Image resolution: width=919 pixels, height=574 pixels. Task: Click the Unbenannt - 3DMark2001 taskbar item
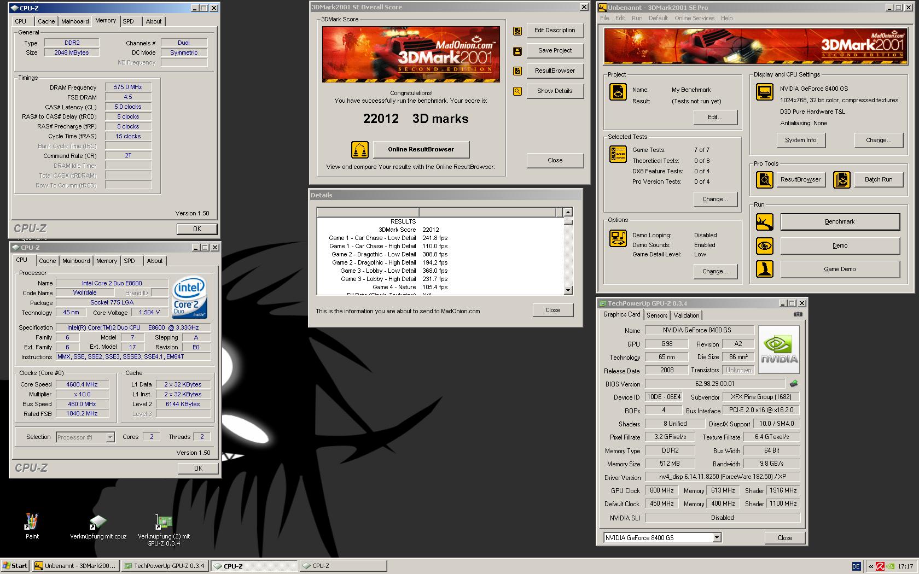(75, 566)
